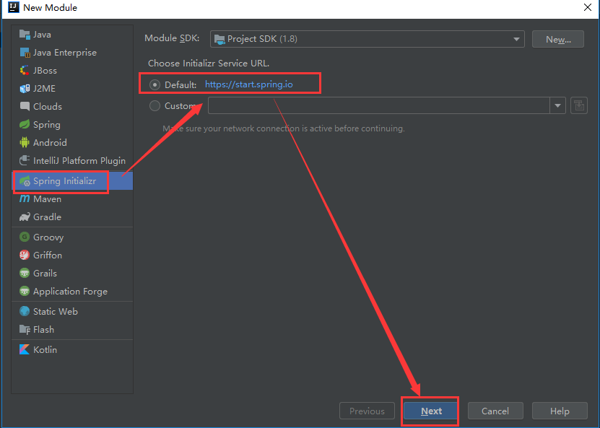Select JBoss in the module list
The image size is (600, 428).
[x=72, y=71]
